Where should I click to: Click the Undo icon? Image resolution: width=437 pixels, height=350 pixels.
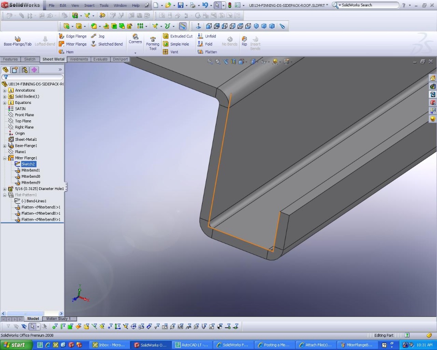205,5
